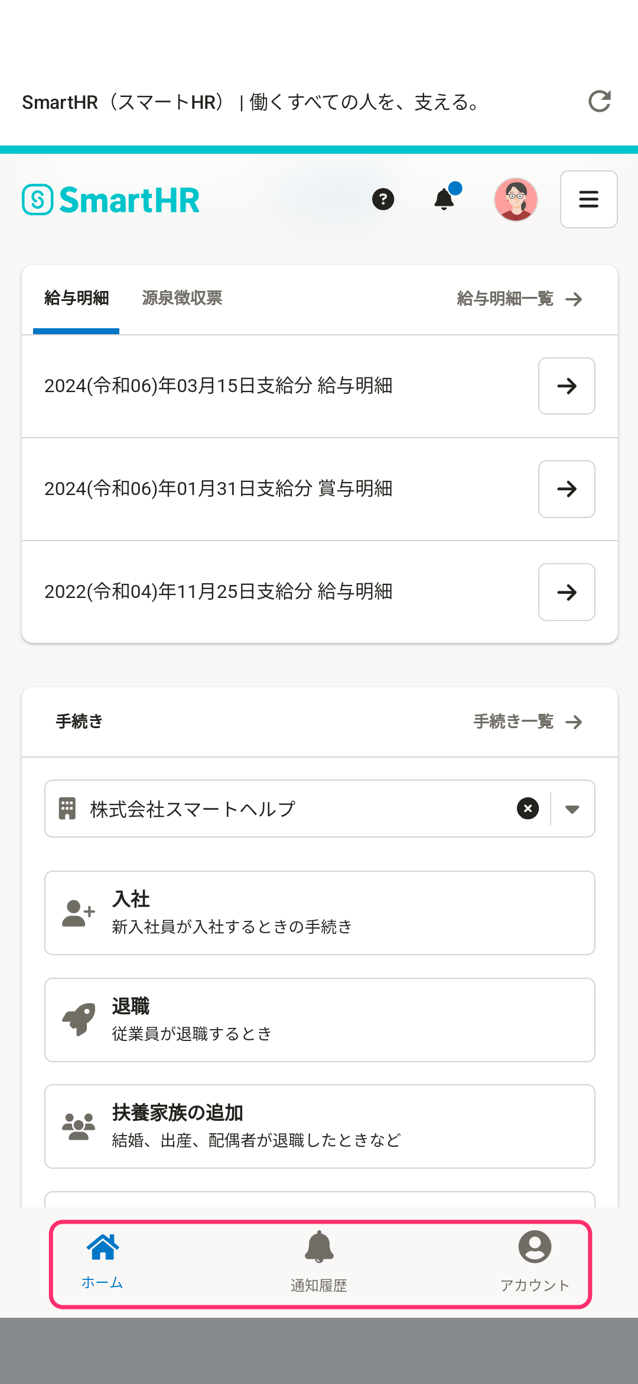Select the 給与明細 tab

click(x=76, y=298)
